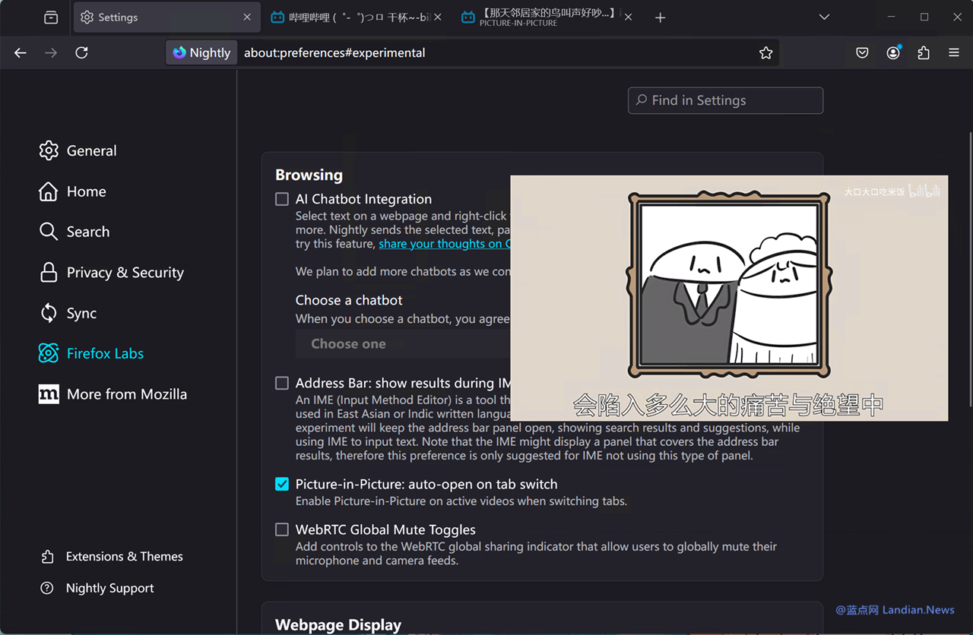Go back to previous page
The image size is (973, 635).
[21, 52]
